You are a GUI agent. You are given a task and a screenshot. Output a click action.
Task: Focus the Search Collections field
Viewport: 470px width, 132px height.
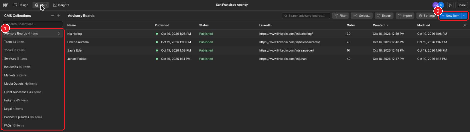(33, 24)
